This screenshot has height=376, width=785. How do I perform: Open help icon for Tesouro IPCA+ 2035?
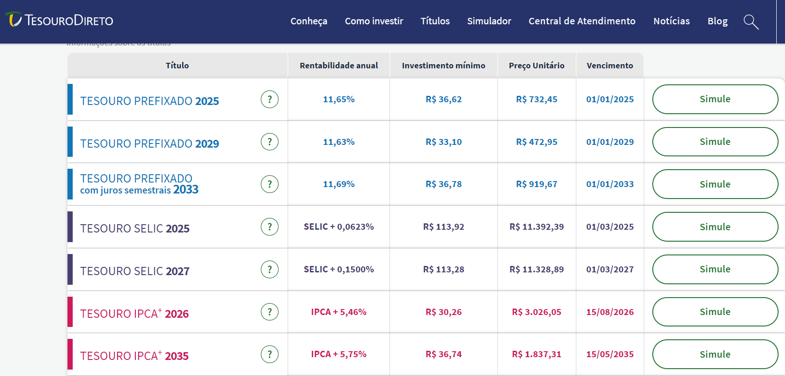[269, 354]
